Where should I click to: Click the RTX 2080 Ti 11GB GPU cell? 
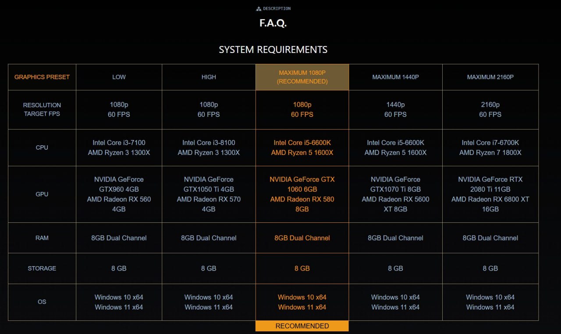click(x=490, y=194)
